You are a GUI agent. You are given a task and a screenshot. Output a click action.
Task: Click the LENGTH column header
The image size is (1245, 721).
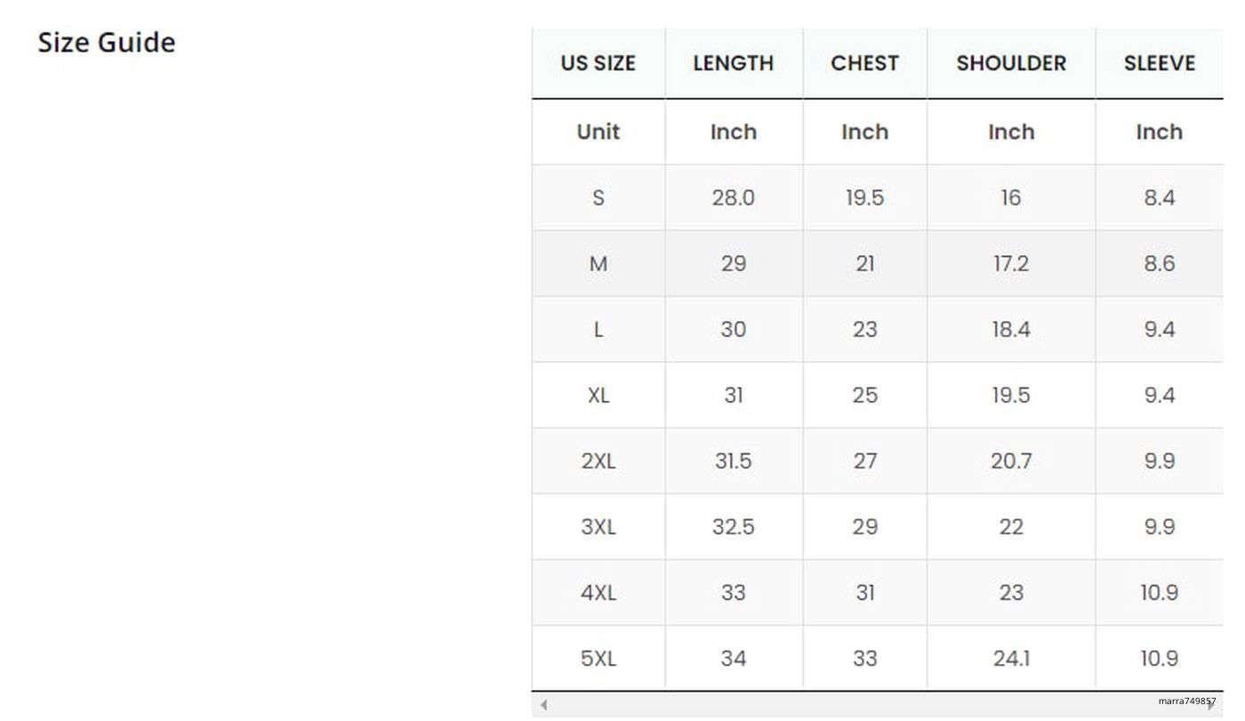[x=733, y=64]
